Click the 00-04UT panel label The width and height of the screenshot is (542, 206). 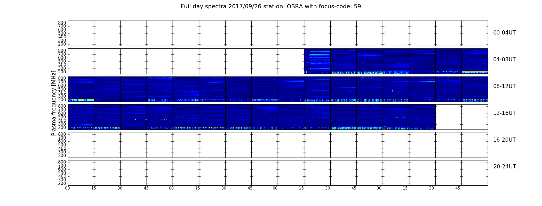click(x=504, y=33)
